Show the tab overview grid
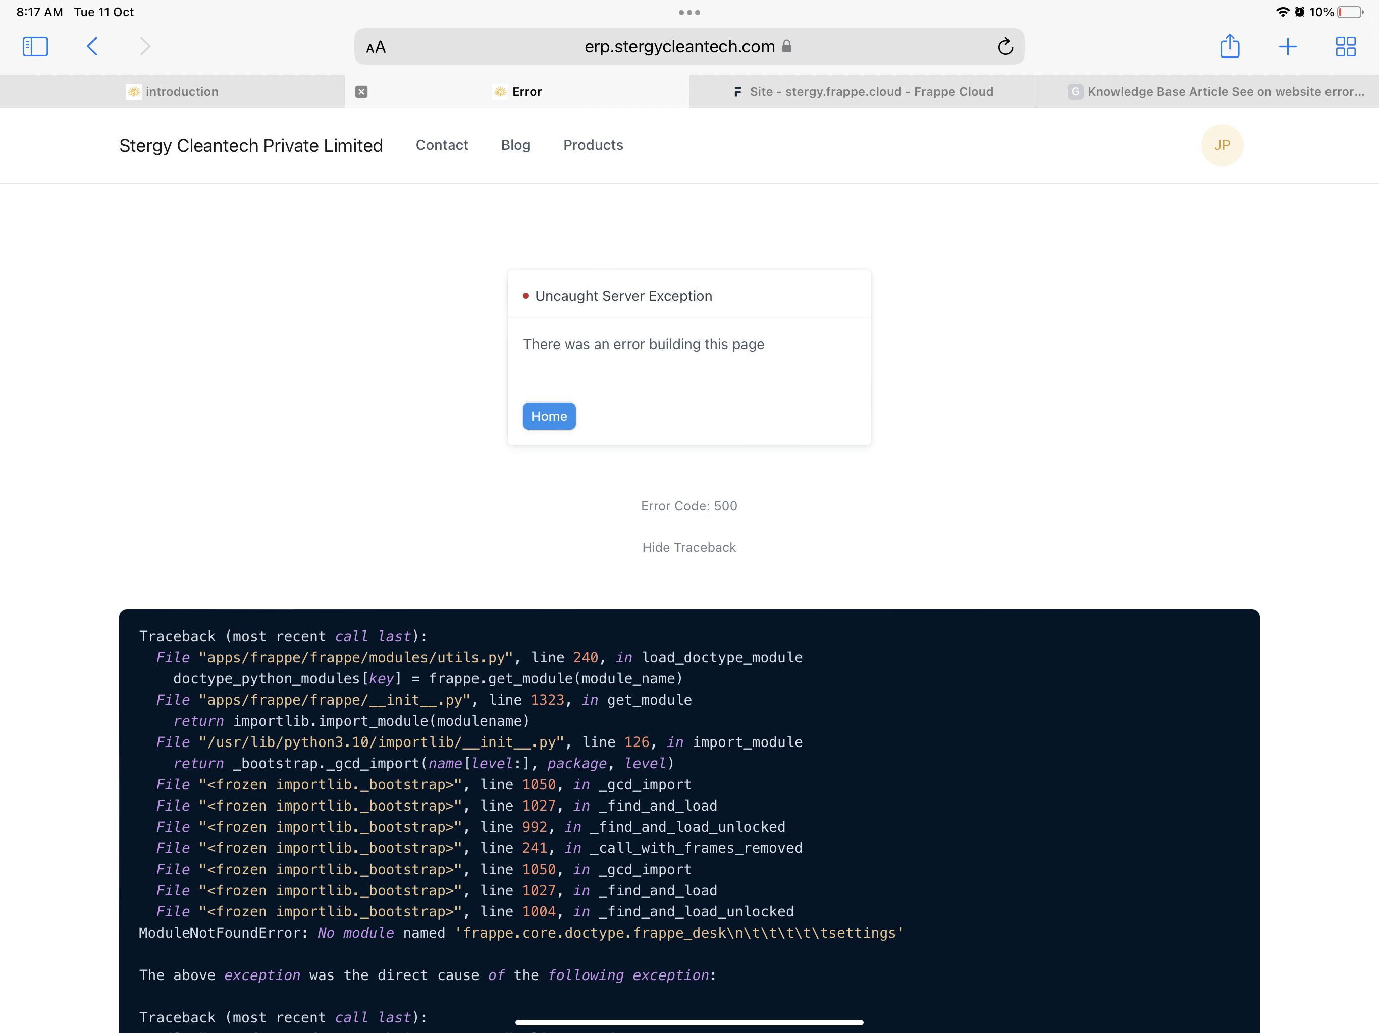This screenshot has width=1379, height=1033. pyautogui.click(x=1345, y=46)
